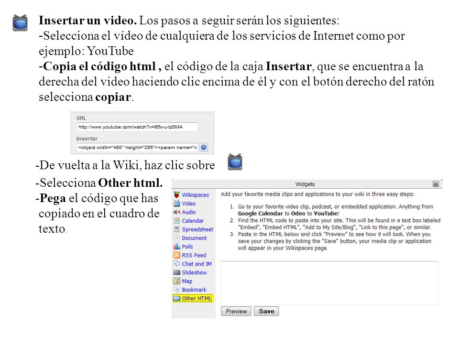Select the Calendar widget option
This screenshot has width=459, height=344.
193,221
